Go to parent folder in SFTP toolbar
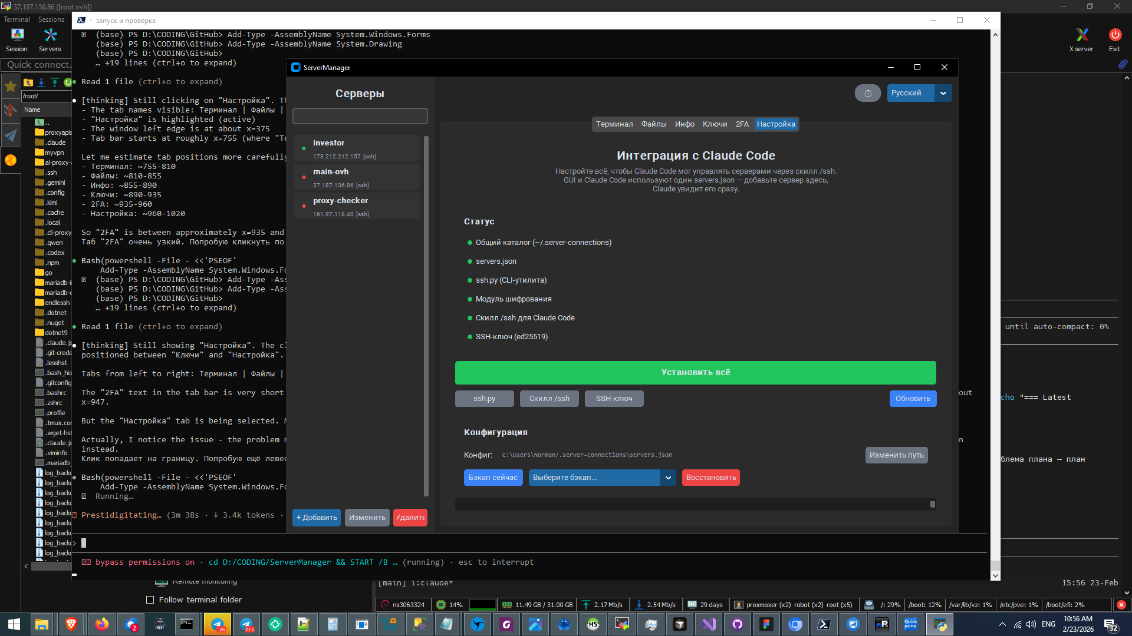The width and height of the screenshot is (1132, 636). pyautogui.click(x=28, y=82)
